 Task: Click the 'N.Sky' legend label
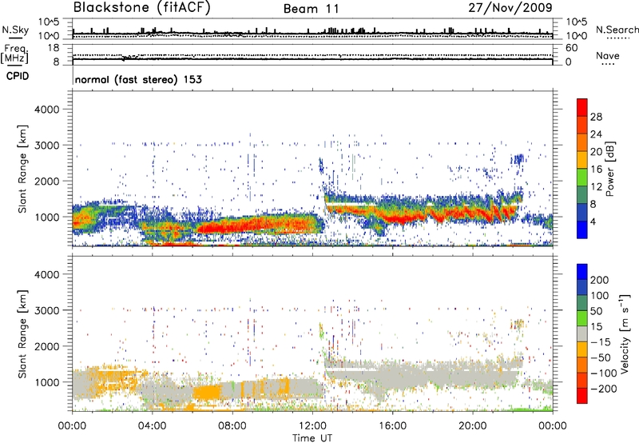coord(15,30)
